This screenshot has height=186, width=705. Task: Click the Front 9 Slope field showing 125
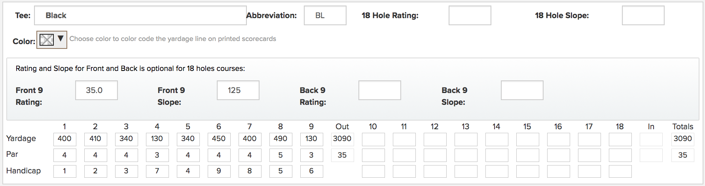coord(238,90)
